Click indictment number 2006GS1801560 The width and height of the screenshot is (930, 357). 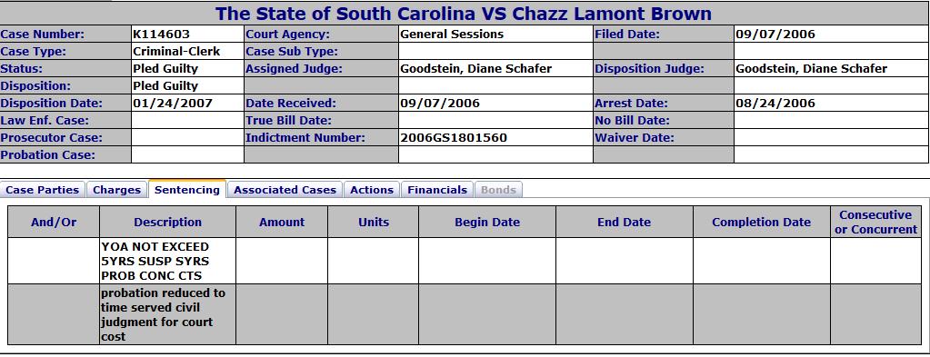click(454, 137)
